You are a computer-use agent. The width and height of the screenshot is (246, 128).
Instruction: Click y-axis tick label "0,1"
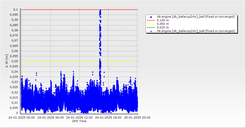click(16, 9)
